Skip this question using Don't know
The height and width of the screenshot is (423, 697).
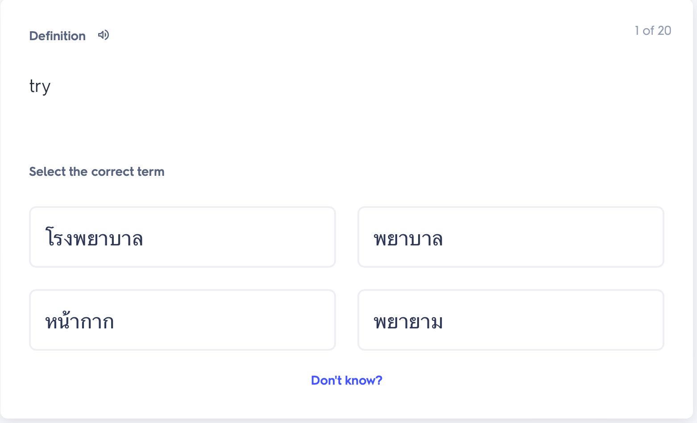(346, 380)
